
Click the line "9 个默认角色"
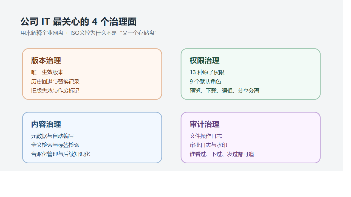pyautogui.click(x=205, y=82)
